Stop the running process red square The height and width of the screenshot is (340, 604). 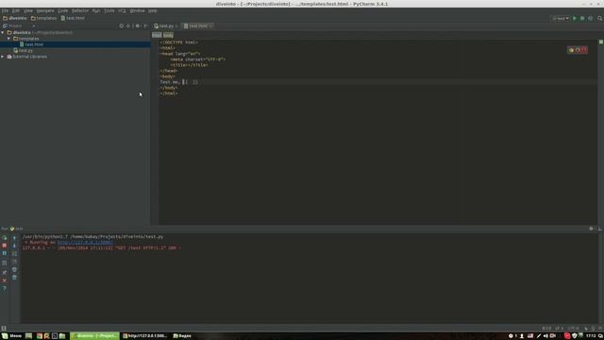4,246
